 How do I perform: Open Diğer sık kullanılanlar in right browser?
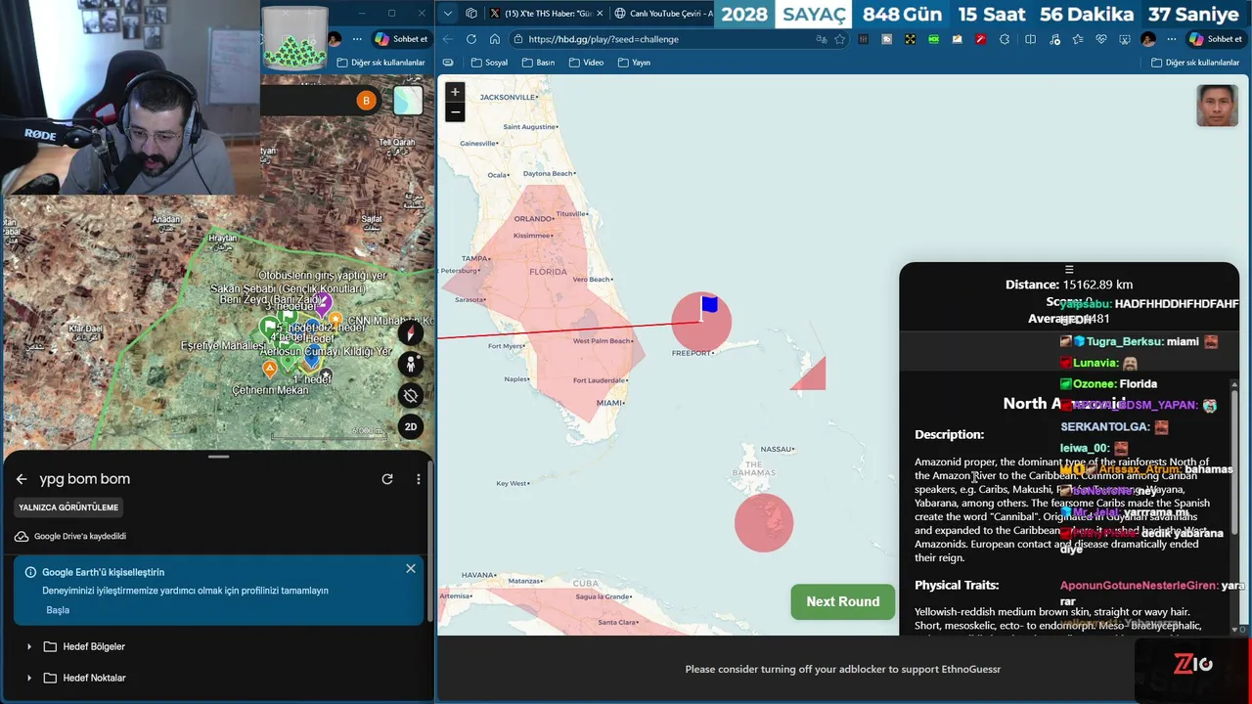1195,63
